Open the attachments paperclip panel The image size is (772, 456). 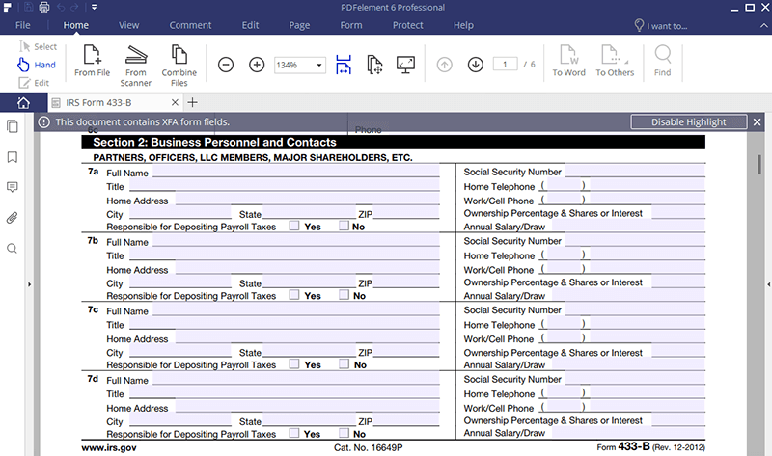click(x=13, y=218)
